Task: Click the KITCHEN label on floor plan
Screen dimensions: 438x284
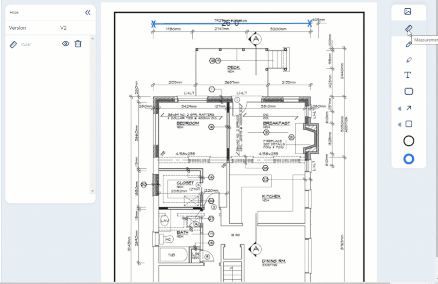Action: coord(271,196)
